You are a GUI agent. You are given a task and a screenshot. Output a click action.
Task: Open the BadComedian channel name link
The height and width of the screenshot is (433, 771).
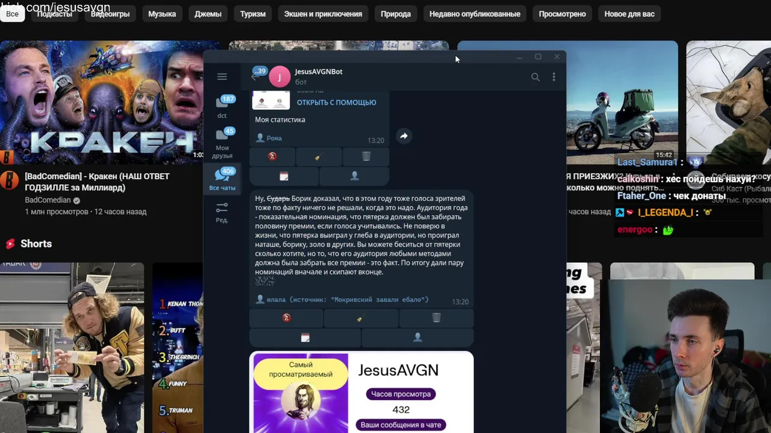tap(48, 200)
